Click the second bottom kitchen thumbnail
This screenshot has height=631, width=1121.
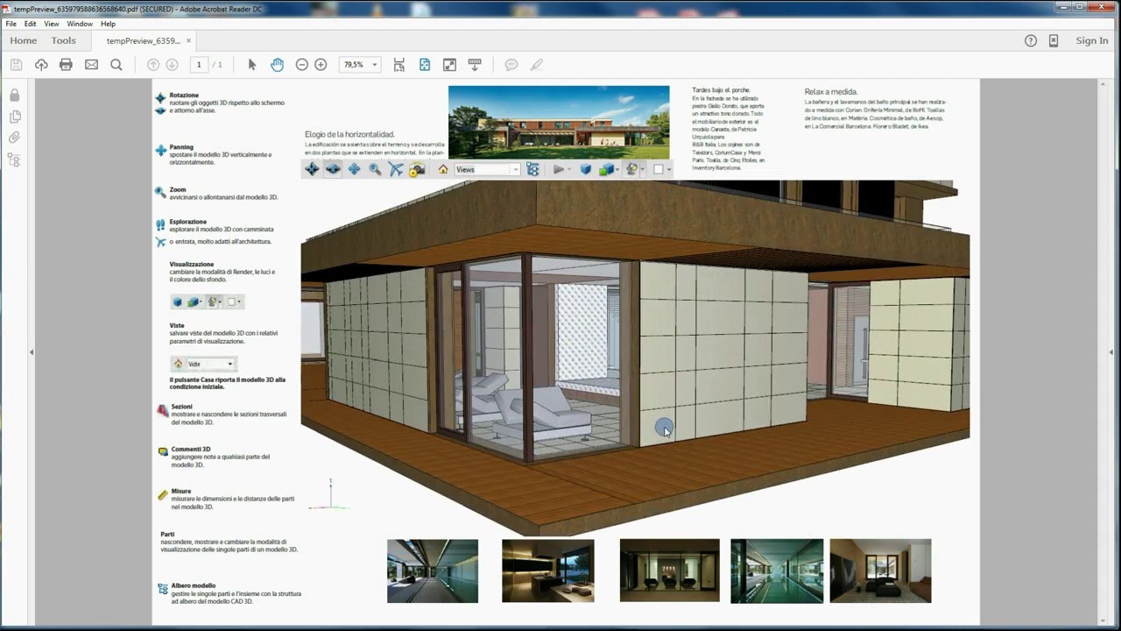[548, 571]
